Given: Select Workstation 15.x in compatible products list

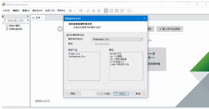Looking at the screenshot, I should coord(77,56).
